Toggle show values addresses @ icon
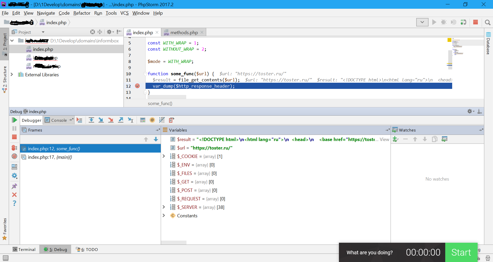 tap(152, 120)
